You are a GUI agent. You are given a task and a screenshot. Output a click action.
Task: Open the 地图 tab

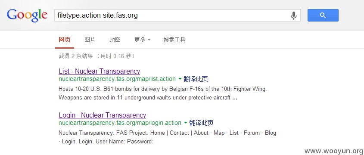click(115, 40)
